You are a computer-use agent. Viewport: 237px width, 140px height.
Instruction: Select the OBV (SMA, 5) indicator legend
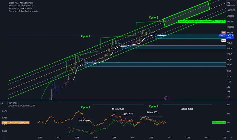14,103
